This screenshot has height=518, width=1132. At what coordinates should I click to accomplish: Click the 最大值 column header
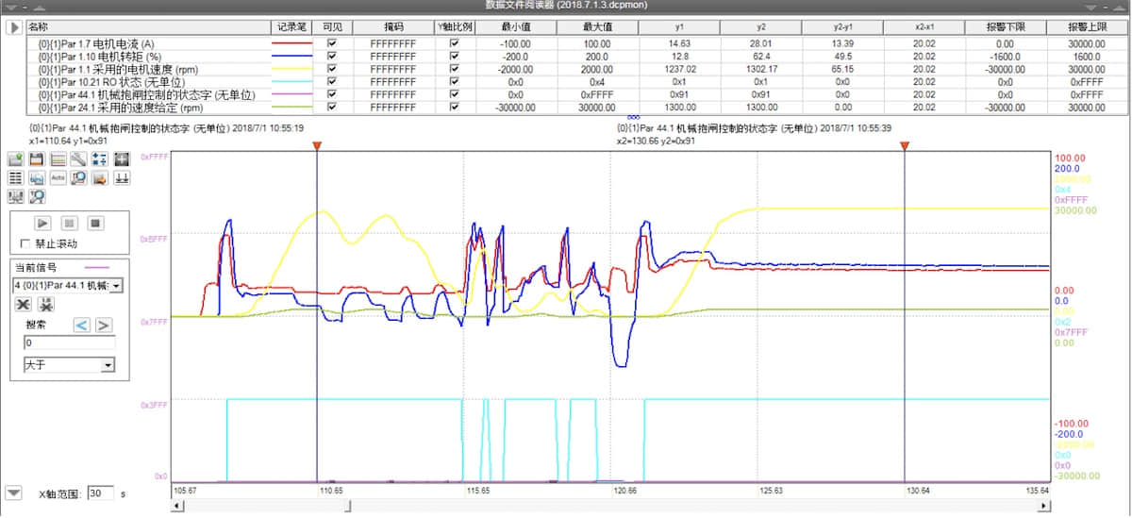pos(597,27)
